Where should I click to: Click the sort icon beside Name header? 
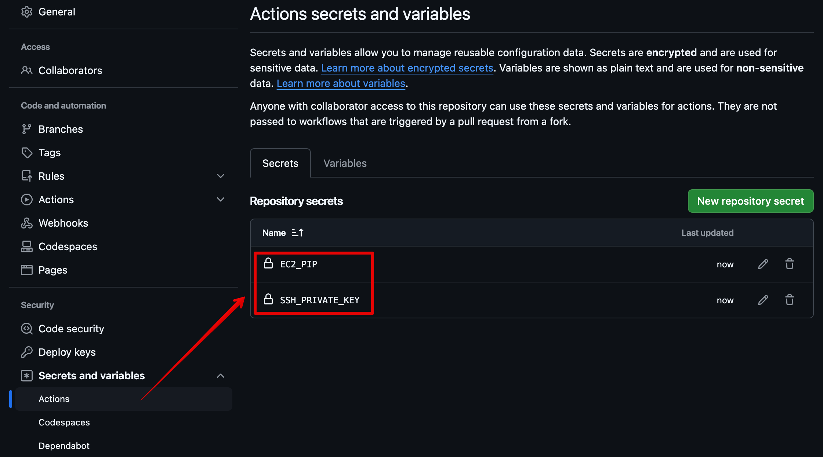click(x=297, y=233)
